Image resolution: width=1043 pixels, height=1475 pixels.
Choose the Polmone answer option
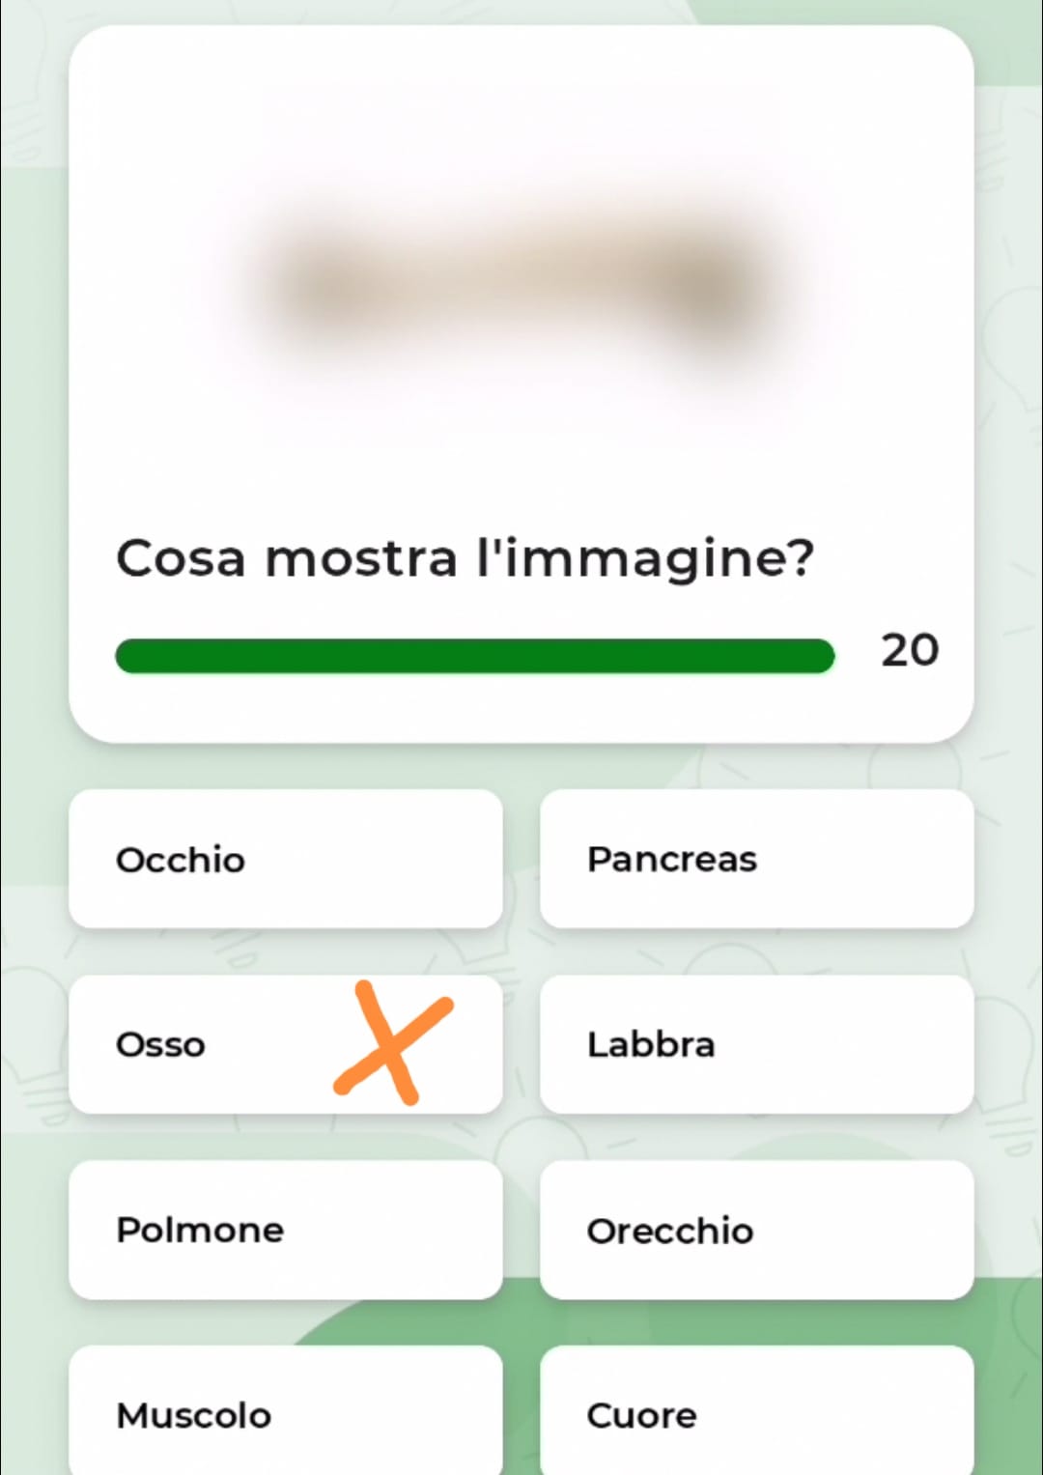(x=285, y=1230)
